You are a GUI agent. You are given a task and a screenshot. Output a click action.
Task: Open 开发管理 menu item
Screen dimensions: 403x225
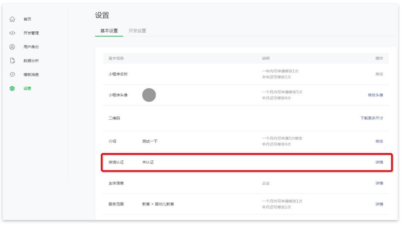pyautogui.click(x=31, y=33)
